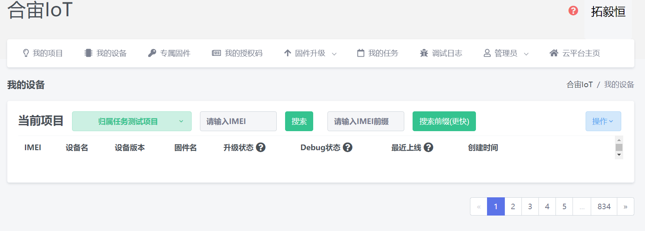The width and height of the screenshot is (645, 231).
Task: Click help icon beside Debug状态 column
Action: (348, 147)
